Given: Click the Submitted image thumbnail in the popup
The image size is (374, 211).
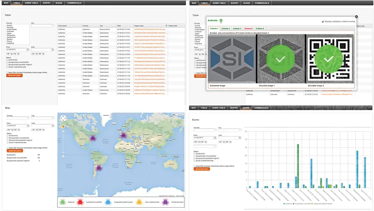Looking at the screenshot, I should click(232, 59).
